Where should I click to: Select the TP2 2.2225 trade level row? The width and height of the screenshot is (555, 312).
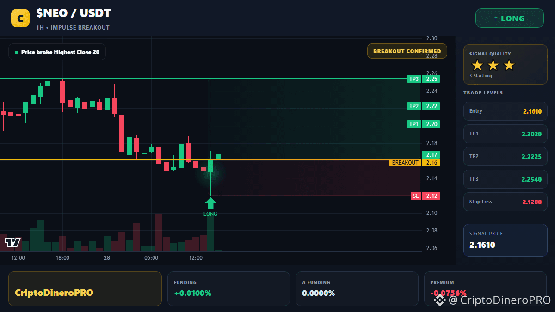(506, 156)
